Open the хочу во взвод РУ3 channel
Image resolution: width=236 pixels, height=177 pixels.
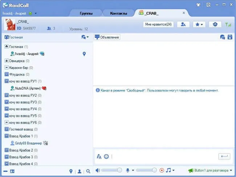tap(23, 102)
